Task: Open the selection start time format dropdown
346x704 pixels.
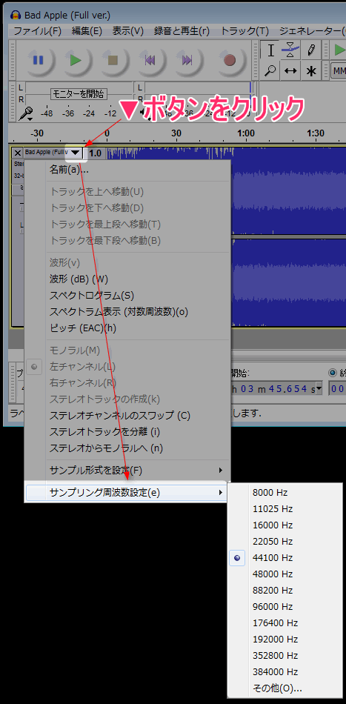Action: [x=319, y=389]
